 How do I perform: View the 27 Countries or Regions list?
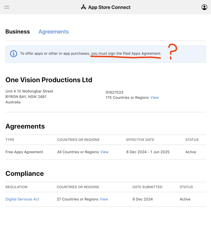[104, 199]
